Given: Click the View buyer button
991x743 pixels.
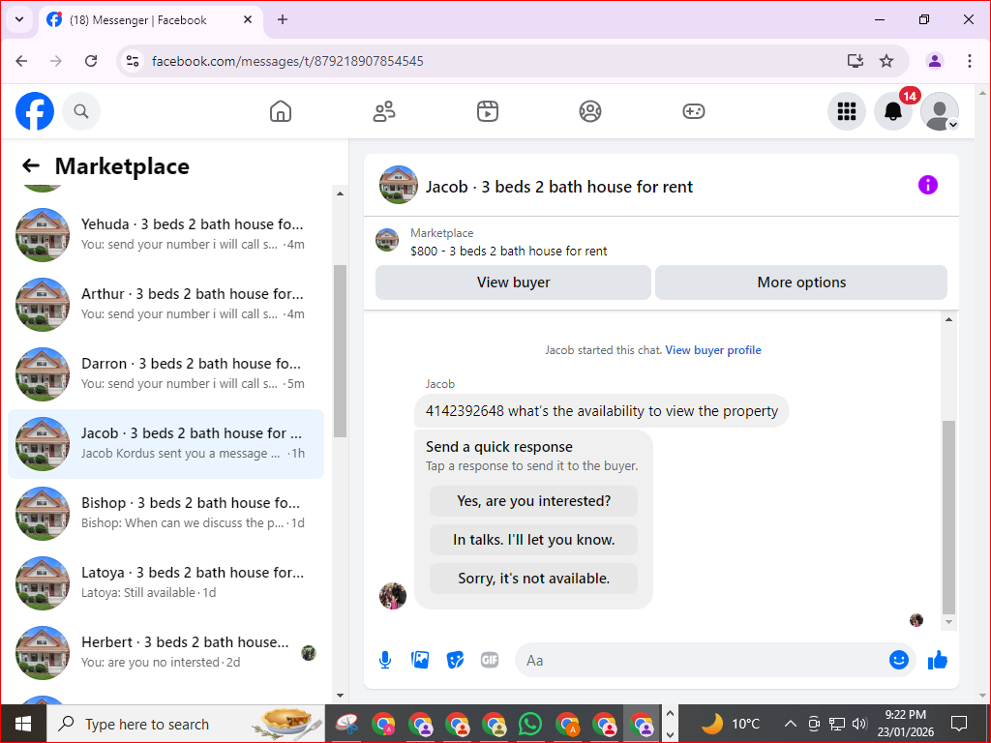Looking at the screenshot, I should pos(513,282).
